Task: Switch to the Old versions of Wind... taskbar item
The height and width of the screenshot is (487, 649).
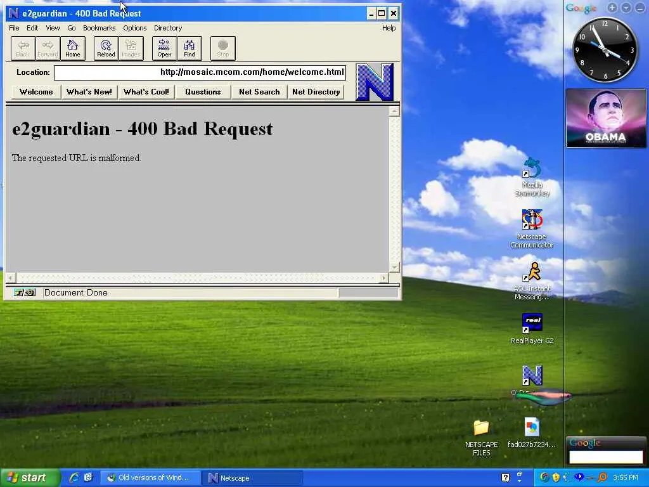Action: (x=151, y=478)
